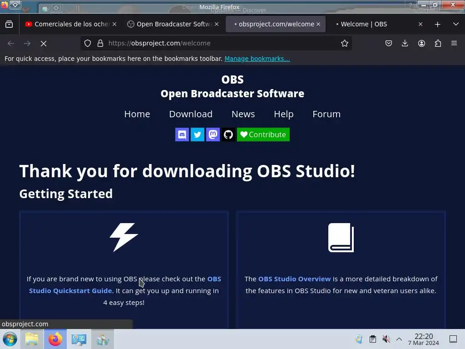Viewport: 465px width, 349px height.
Task: Open the OBS Mastodon icon
Action: tap(213, 135)
